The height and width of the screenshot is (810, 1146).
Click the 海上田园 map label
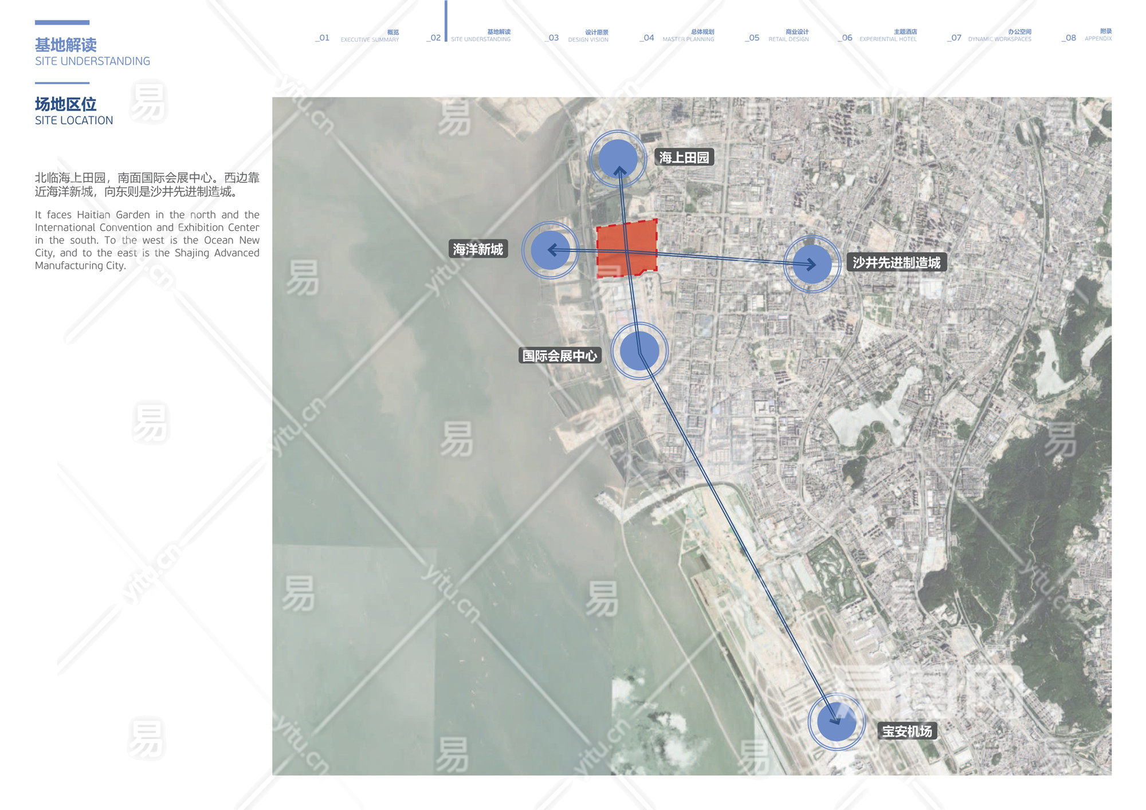684,158
